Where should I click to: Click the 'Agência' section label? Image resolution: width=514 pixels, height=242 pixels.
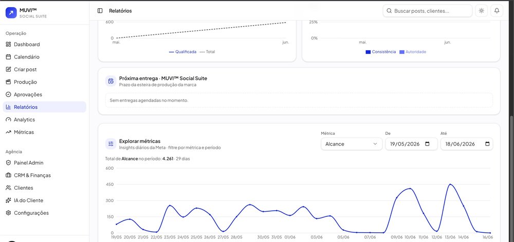point(14,152)
